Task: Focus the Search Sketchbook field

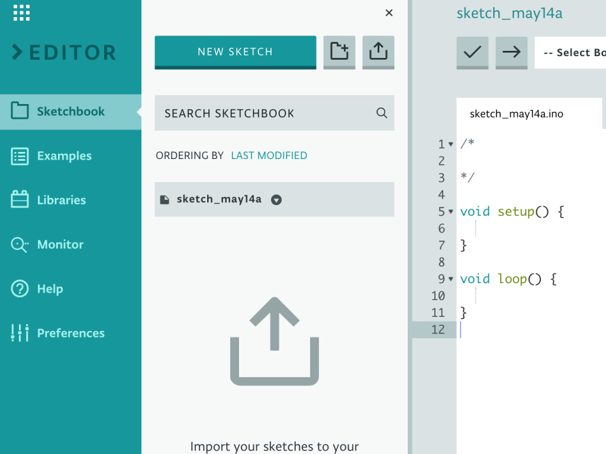Action: [275, 113]
